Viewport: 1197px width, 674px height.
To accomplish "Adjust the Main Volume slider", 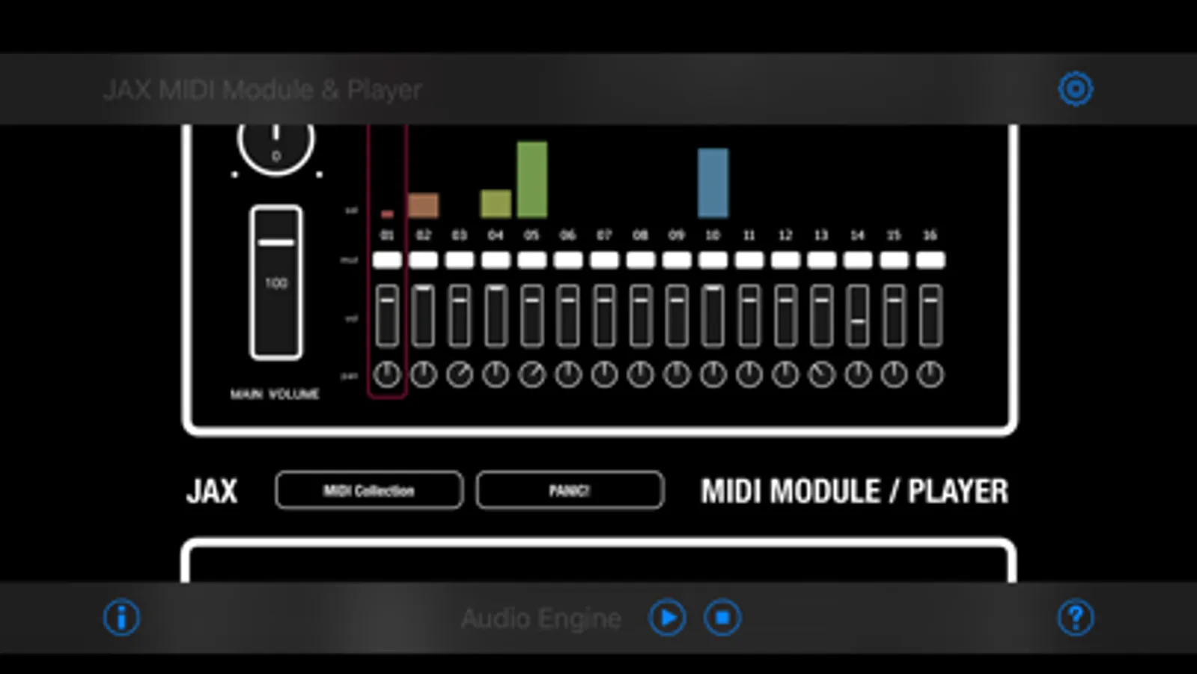I will point(276,282).
